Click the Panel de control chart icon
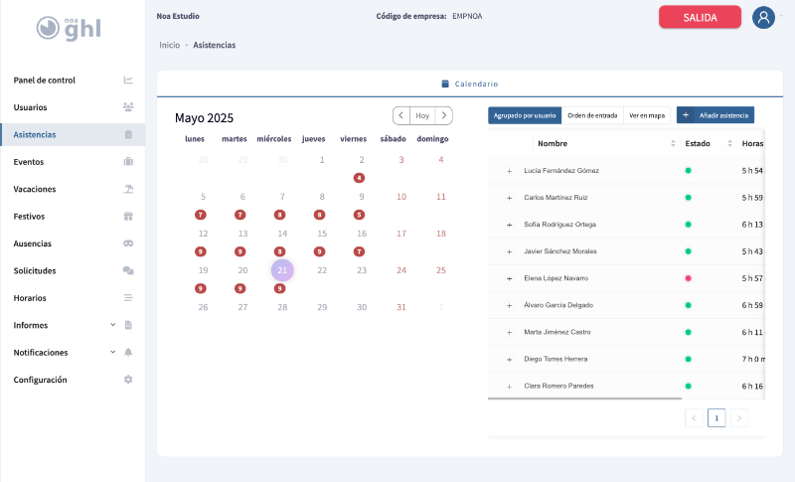Viewport: 795px width, 482px height. coord(127,80)
